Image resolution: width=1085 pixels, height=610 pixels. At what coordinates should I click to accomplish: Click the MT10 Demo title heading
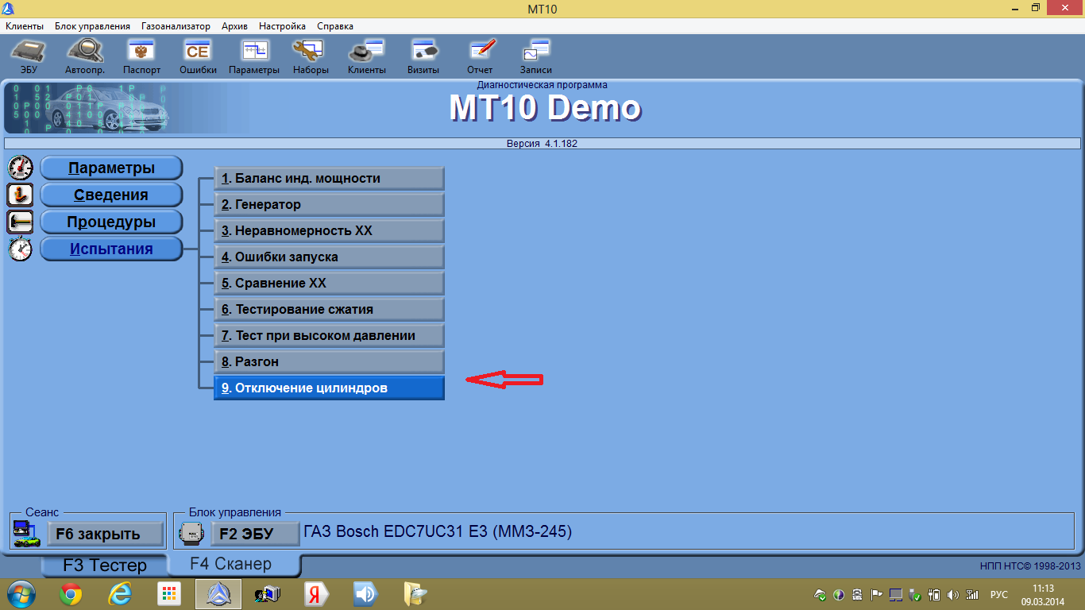545,107
